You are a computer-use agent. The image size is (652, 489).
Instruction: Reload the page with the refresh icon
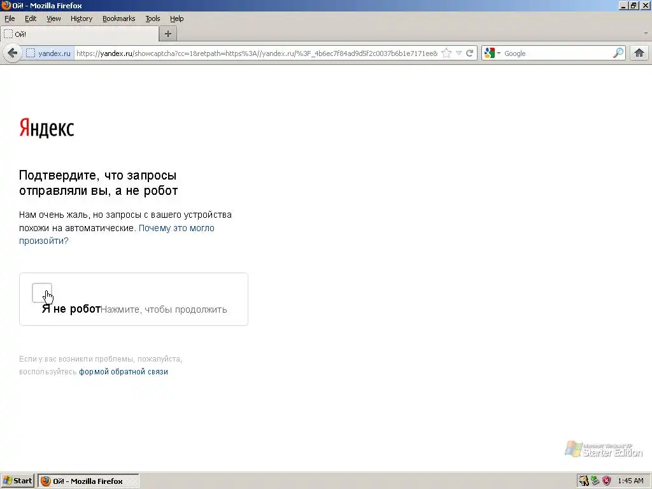(470, 53)
